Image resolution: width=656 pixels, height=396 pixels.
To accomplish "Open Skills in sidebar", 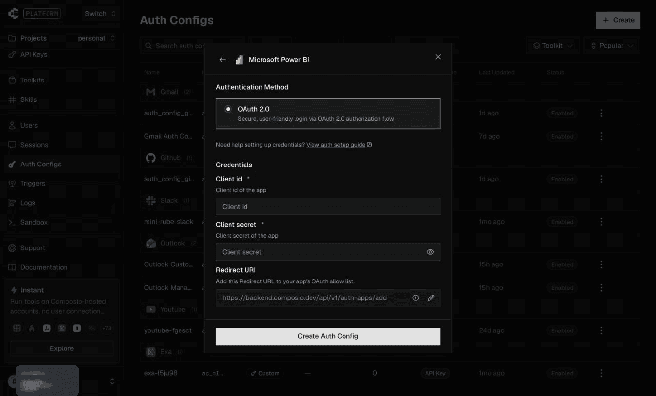I will 61,99.
